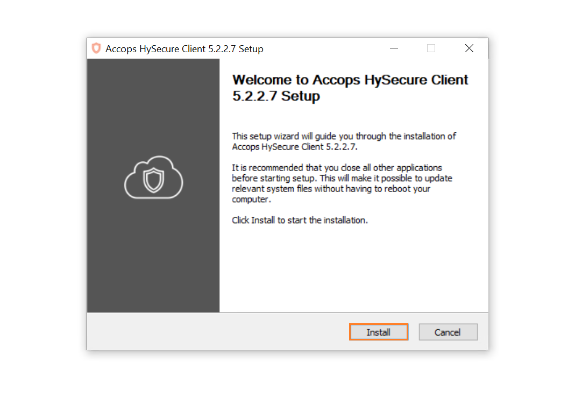Click the window title 'Accops HySecure Client 5.2.2.7 Setup'

(x=184, y=48)
